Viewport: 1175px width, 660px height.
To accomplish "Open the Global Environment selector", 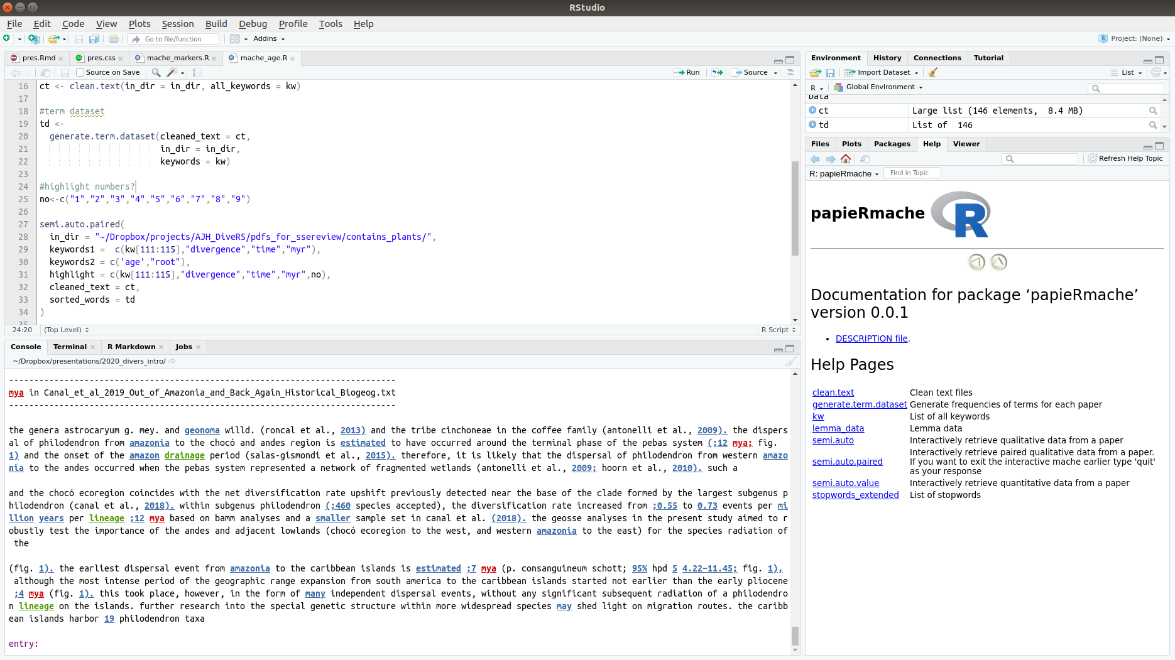I will point(878,87).
